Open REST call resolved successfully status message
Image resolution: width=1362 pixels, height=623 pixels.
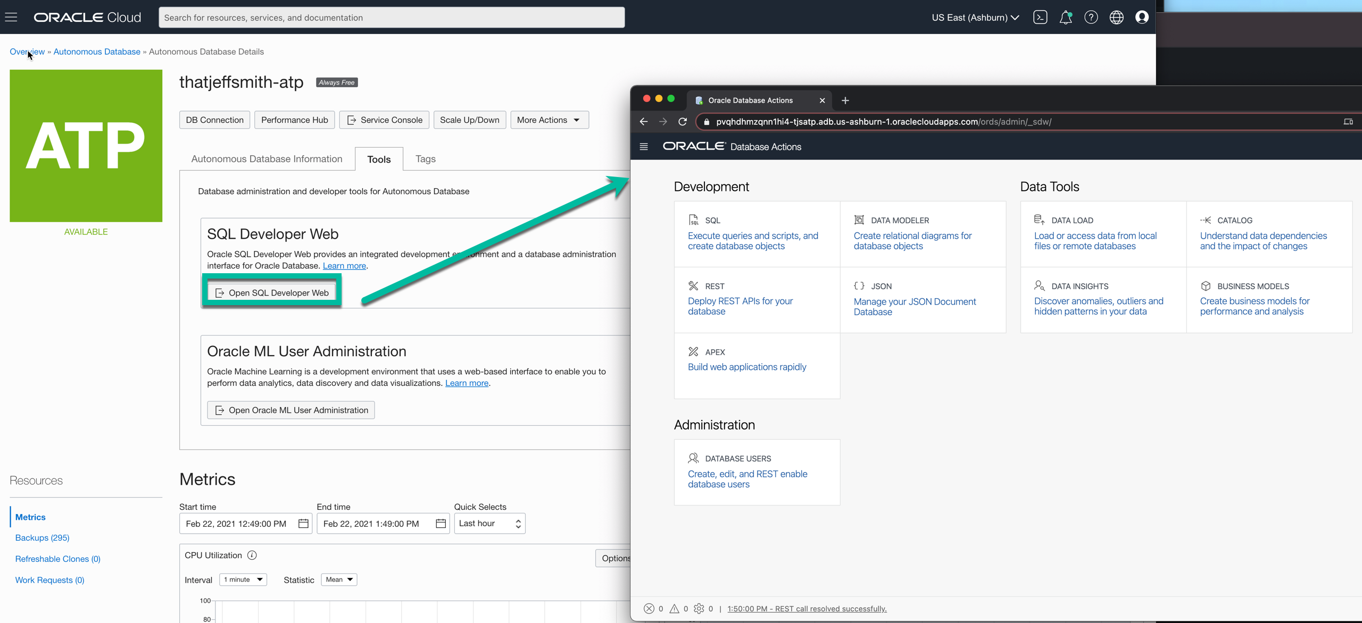tap(807, 609)
